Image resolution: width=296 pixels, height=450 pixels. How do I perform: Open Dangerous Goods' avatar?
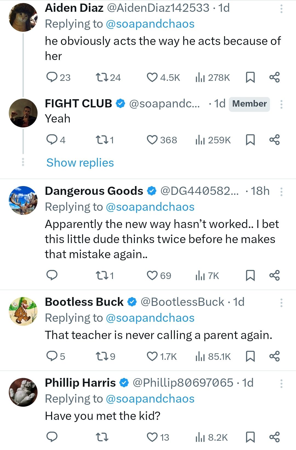click(x=23, y=200)
